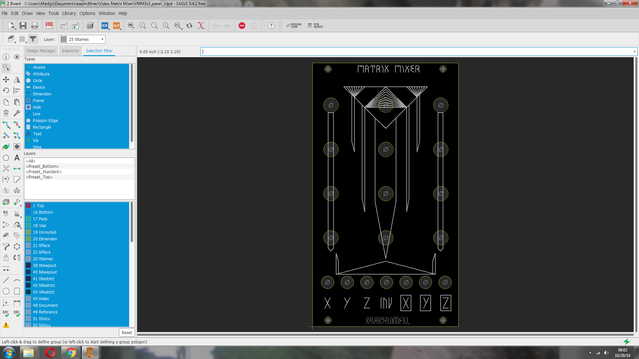The height and width of the screenshot is (359, 639).
Task: Switch to schematic with the SCH/BRD icon
Action: 49,26
